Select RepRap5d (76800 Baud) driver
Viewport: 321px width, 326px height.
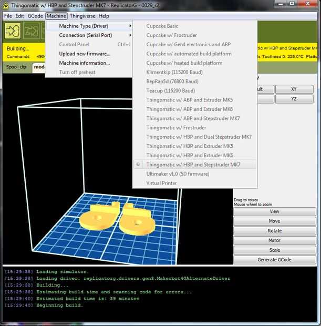[x=195, y=81]
